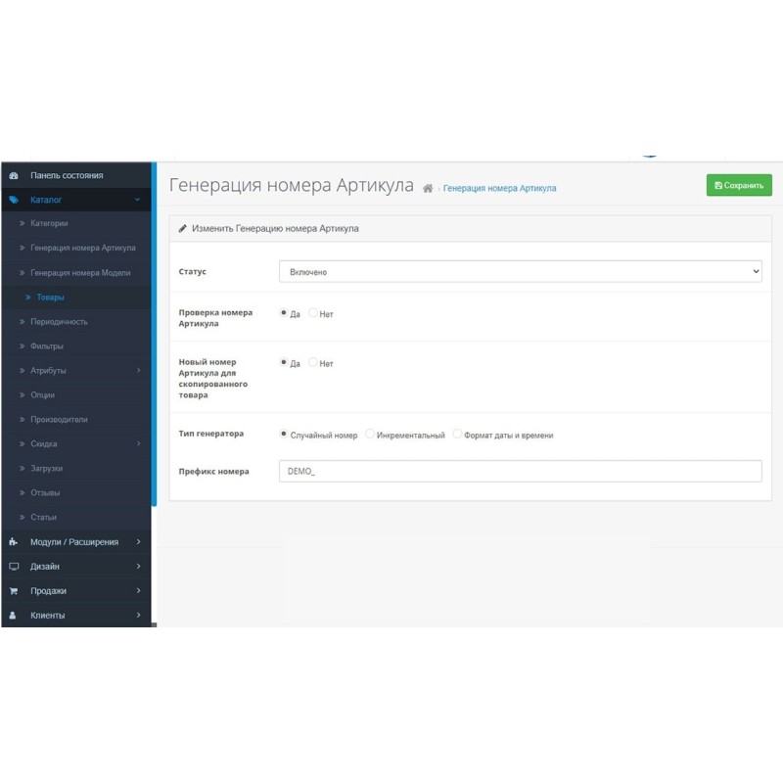The width and height of the screenshot is (783, 783).
Task: Select Нет for Проверка номера Артикула
Action: pyautogui.click(x=312, y=312)
